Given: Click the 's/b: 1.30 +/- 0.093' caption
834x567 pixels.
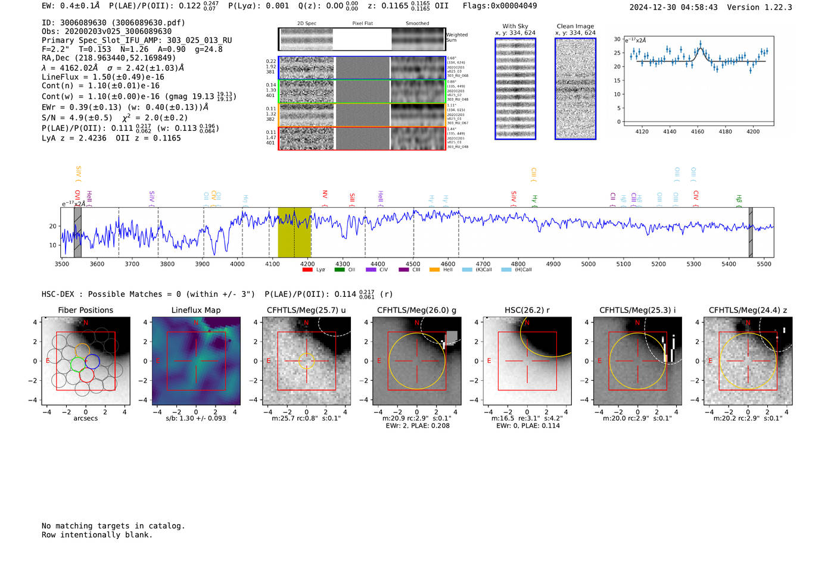Looking at the screenshot, I should pos(196,418).
